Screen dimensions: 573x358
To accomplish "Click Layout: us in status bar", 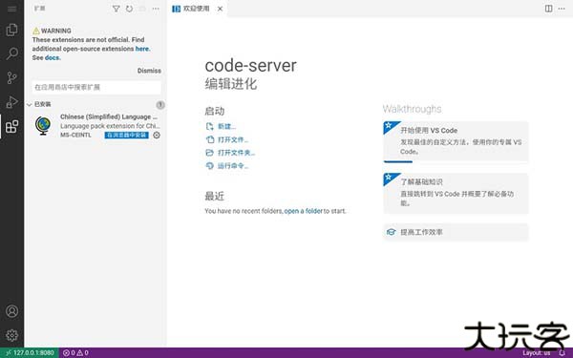I will click(536, 353).
